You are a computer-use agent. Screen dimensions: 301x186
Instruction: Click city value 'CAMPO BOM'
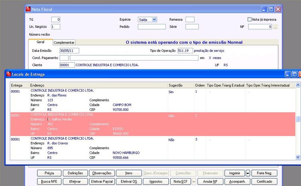coord(122,105)
